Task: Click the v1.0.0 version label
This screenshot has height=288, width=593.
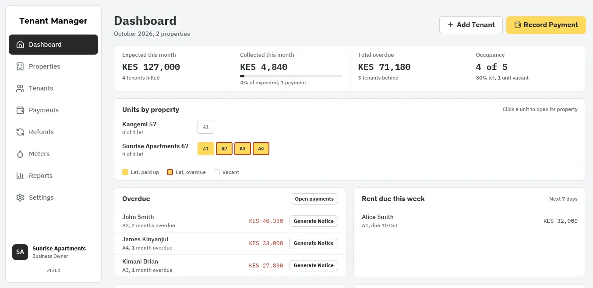Action: coord(53,271)
